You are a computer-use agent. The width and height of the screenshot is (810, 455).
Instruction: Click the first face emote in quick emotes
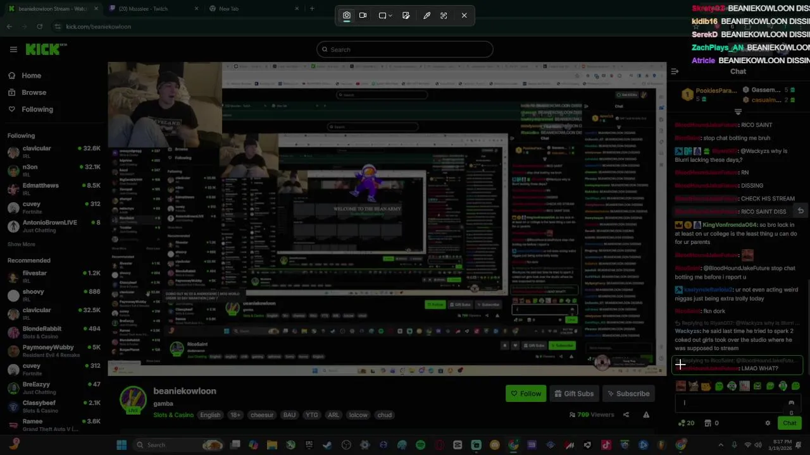coord(681,386)
